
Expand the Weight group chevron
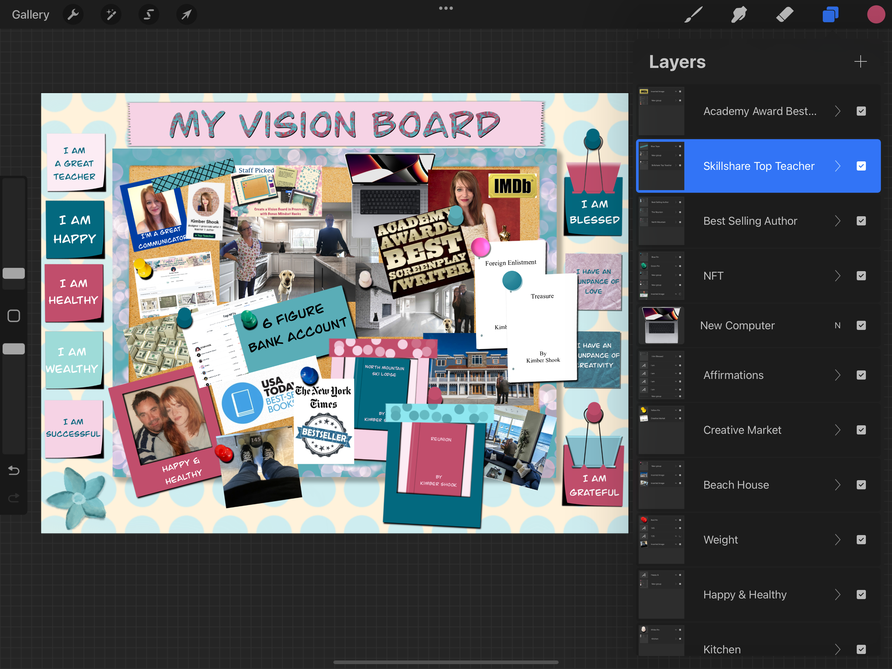tap(837, 539)
